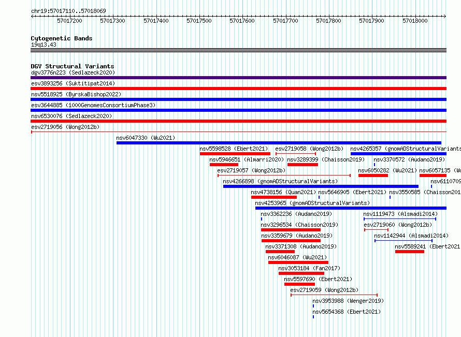
Task: Open variant nsv5597690 (Ebert2021)
Action: click(x=318, y=279)
